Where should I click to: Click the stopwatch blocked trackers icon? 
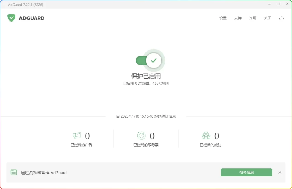click(142, 136)
